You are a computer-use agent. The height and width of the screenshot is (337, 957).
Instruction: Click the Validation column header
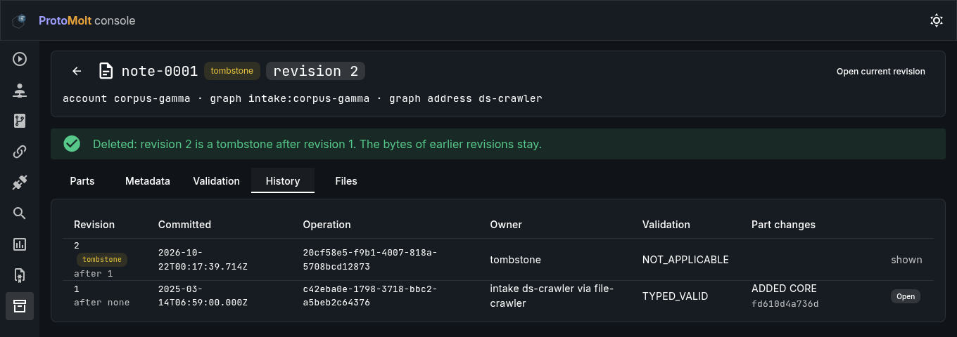[666, 225]
